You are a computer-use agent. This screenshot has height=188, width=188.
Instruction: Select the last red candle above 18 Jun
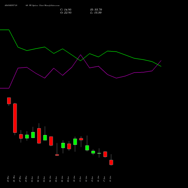tap(111, 162)
